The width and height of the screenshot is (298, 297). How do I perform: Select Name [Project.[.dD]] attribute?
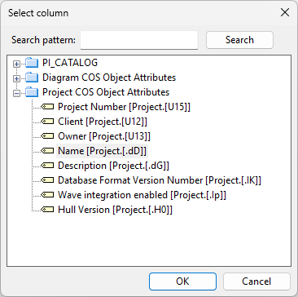pyautogui.click(x=102, y=151)
